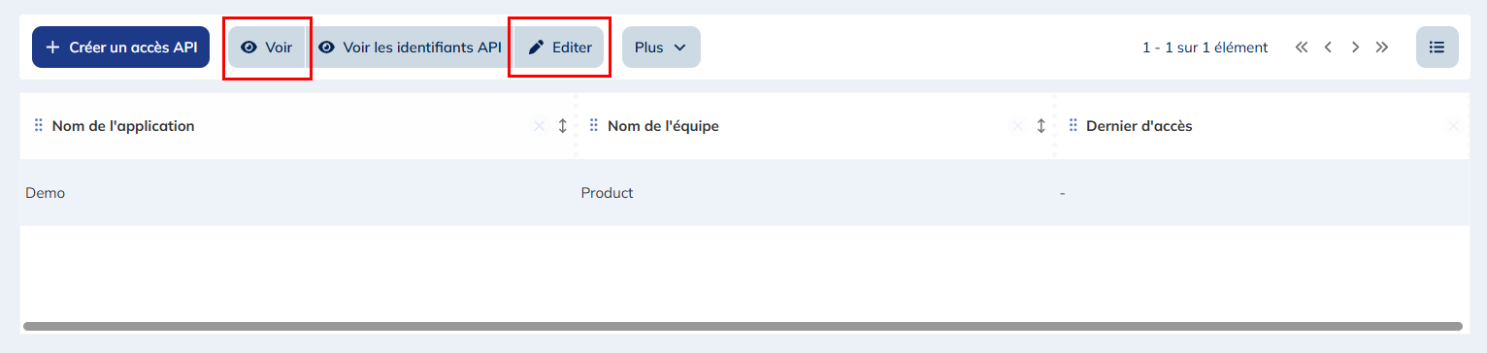
Task: Open Voir les identifiants API
Action: pyautogui.click(x=410, y=47)
